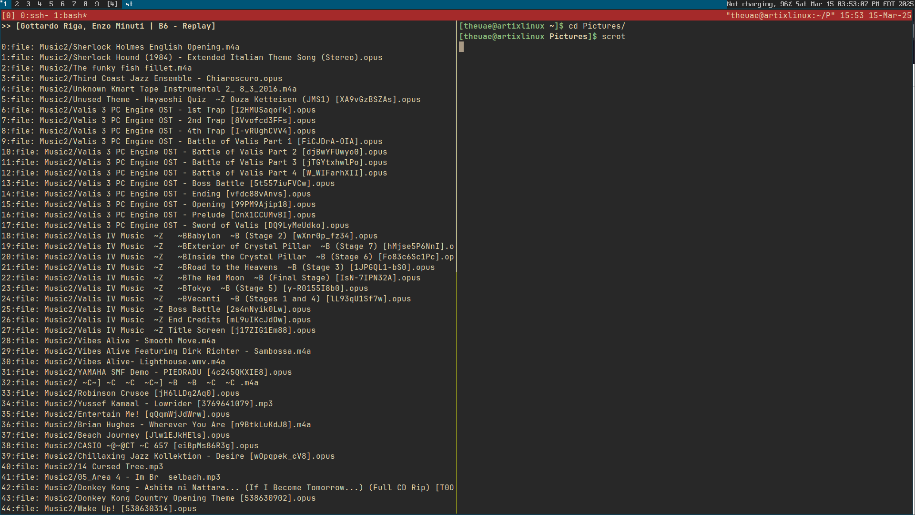This screenshot has height=515, width=915.
Task: Click entry Beach Journey [Jlw1EJkHEls].opus
Action: tap(116, 435)
